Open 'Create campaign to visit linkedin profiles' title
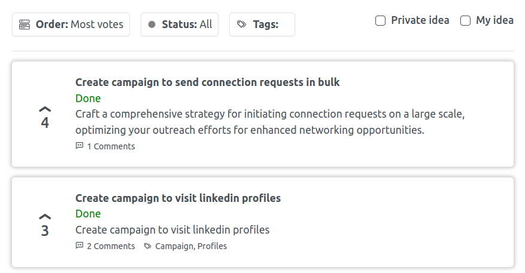The height and width of the screenshot is (273, 525). 178,198
